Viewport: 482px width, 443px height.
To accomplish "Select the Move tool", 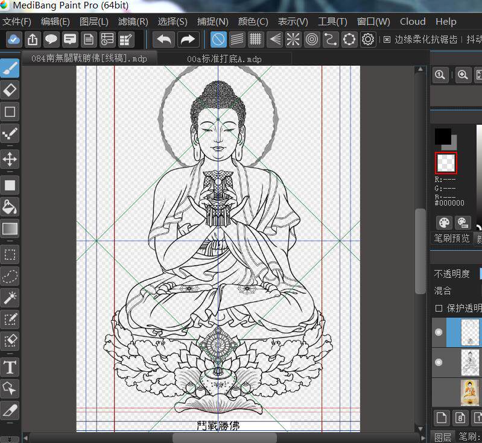I will click(10, 159).
